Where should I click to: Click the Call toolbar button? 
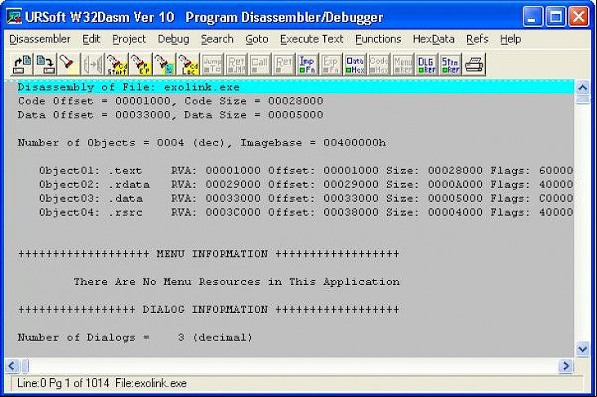click(x=260, y=64)
